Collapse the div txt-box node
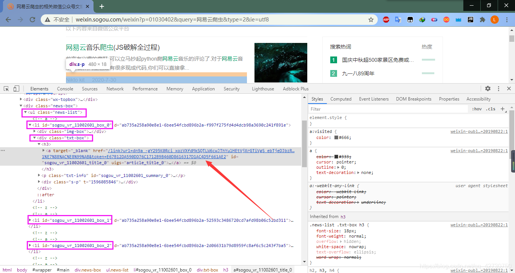The image size is (515, 273). coord(35,138)
